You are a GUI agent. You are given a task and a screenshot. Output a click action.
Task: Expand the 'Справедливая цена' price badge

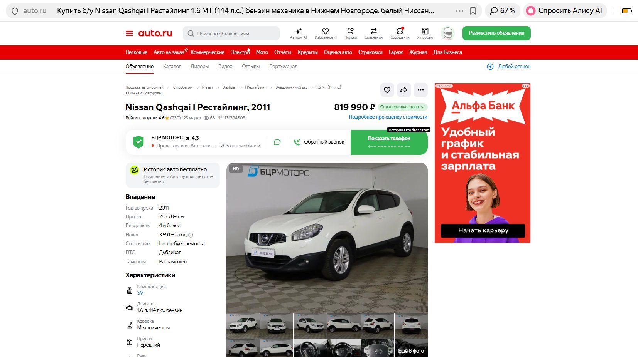pyautogui.click(x=402, y=107)
